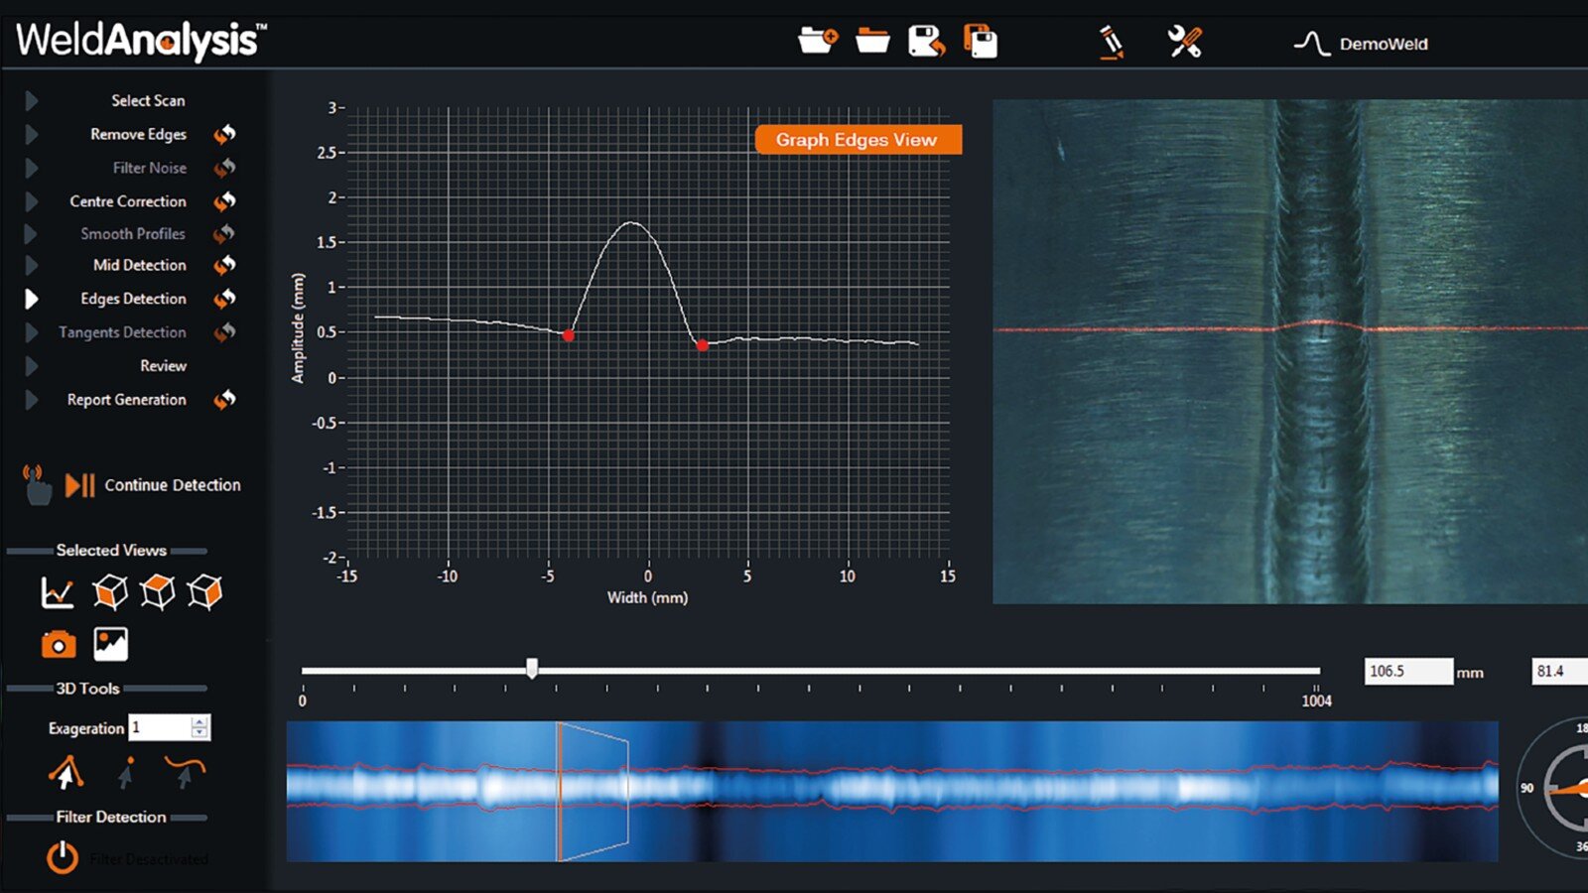1588x893 pixels.
Task: Open the Smooth Profiles step
Action: coord(133,234)
